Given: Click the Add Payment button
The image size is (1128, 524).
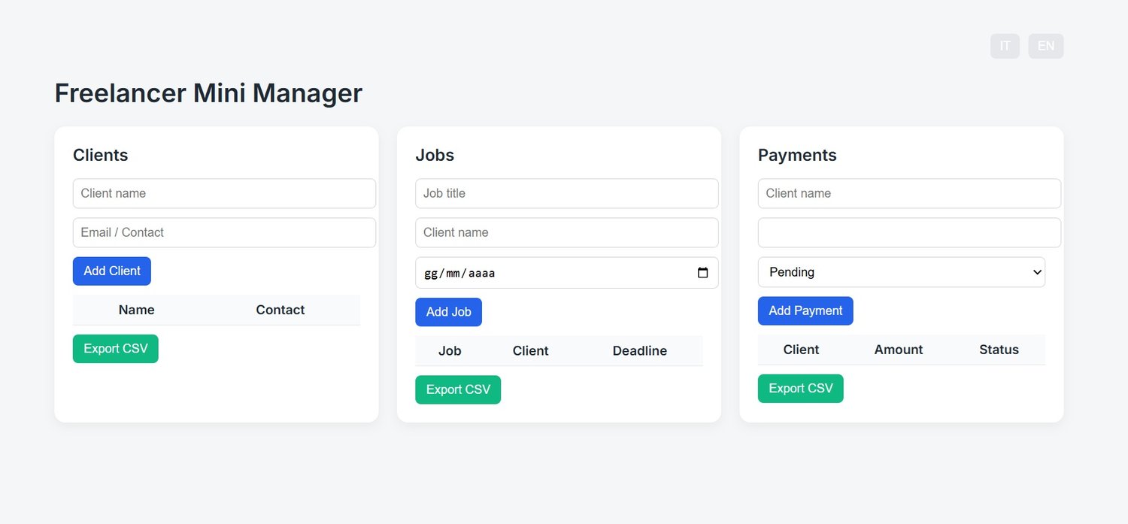Looking at the screenshot, I should (x=805, y=310).
